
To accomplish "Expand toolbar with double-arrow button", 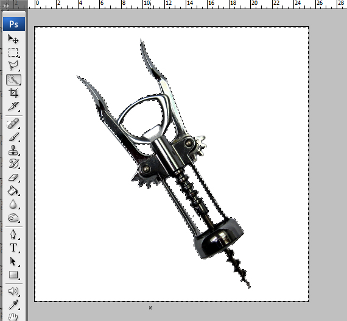I will (6, 5).
